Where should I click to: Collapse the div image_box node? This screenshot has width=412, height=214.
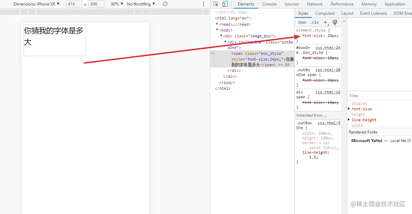click(221, 36)
